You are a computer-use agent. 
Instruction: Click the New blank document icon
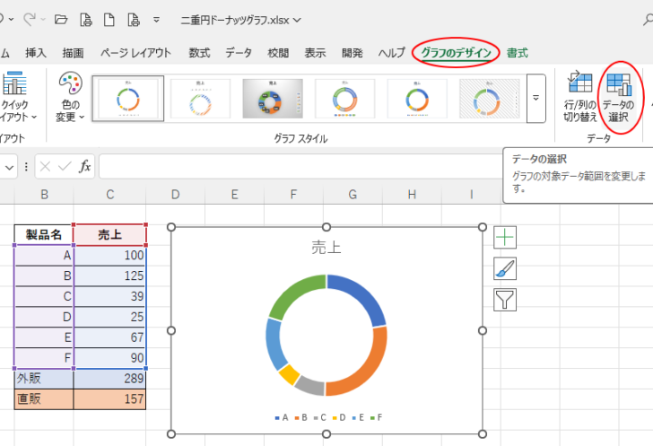[109, 20]
